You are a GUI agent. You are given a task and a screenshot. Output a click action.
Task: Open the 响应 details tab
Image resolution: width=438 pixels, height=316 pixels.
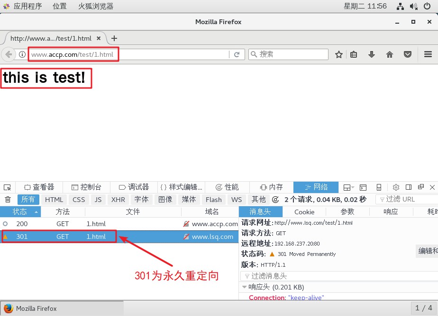pos(391,212)
